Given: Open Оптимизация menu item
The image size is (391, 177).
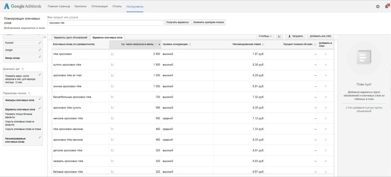Looking at the screenshot, I should click(99, 6).
